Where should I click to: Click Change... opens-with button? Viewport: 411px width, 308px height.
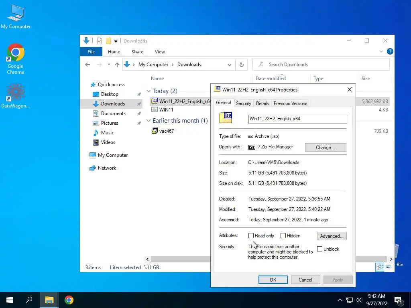(x=325, y=148)
